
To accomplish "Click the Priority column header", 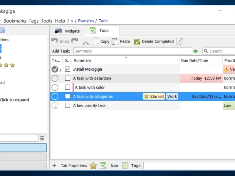I will click(x=229, y=60).
